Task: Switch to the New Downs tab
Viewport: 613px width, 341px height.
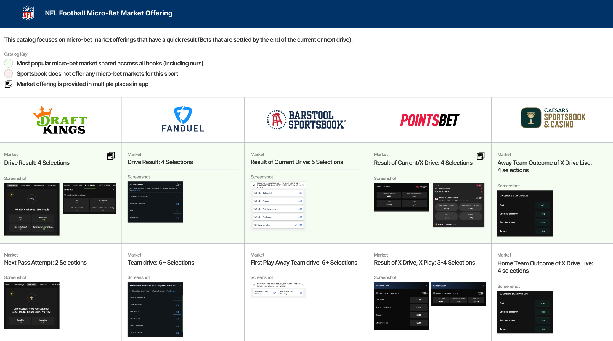Action: click(x=25, y=186)
